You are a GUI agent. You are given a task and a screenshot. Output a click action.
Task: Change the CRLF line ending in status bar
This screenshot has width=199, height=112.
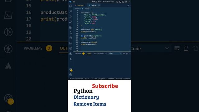point(95,79)
